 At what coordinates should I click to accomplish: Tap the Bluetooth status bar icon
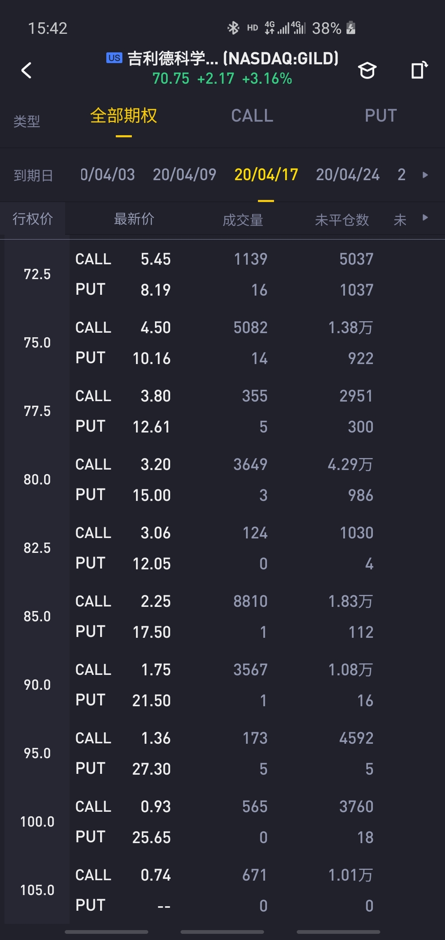[x=234, y=28]
